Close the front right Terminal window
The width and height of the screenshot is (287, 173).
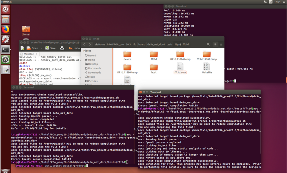pyautogui.click(x=140, y=92)
